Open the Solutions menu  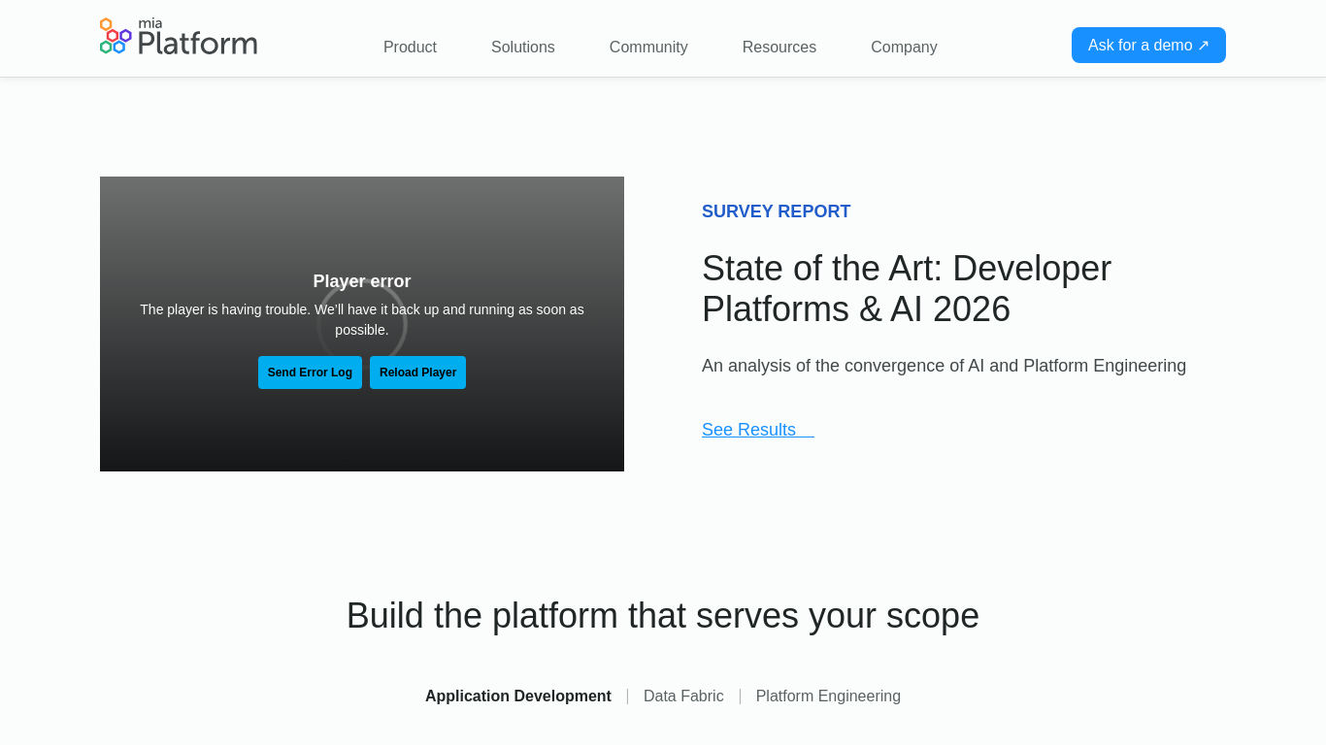523,47
